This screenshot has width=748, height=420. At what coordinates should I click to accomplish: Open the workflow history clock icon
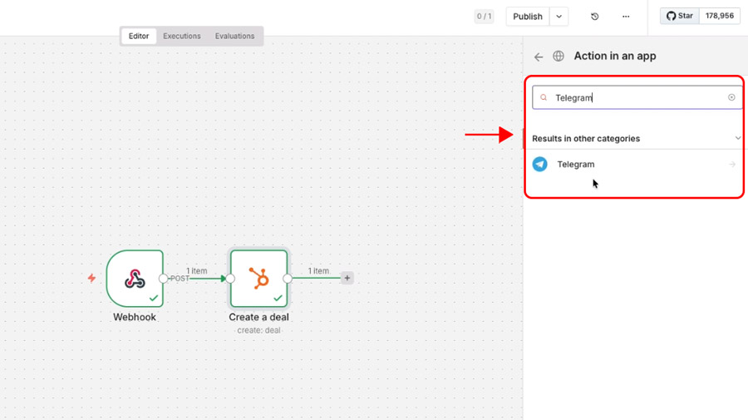tap(594, 17)
